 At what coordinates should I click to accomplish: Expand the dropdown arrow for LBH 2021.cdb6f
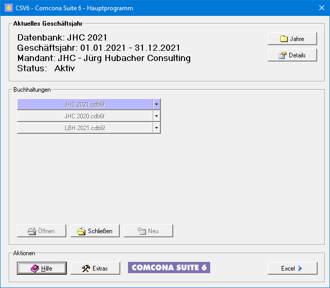click(157, 128)
